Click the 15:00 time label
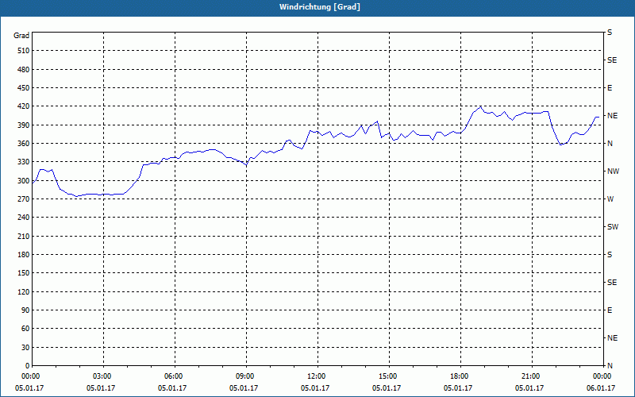Viewport: 635px width, 397px height. pyautogui.click(x=387, y=376)
